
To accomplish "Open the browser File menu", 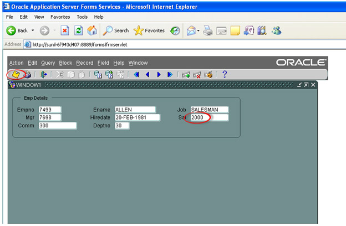I will (x=9, y=17).
